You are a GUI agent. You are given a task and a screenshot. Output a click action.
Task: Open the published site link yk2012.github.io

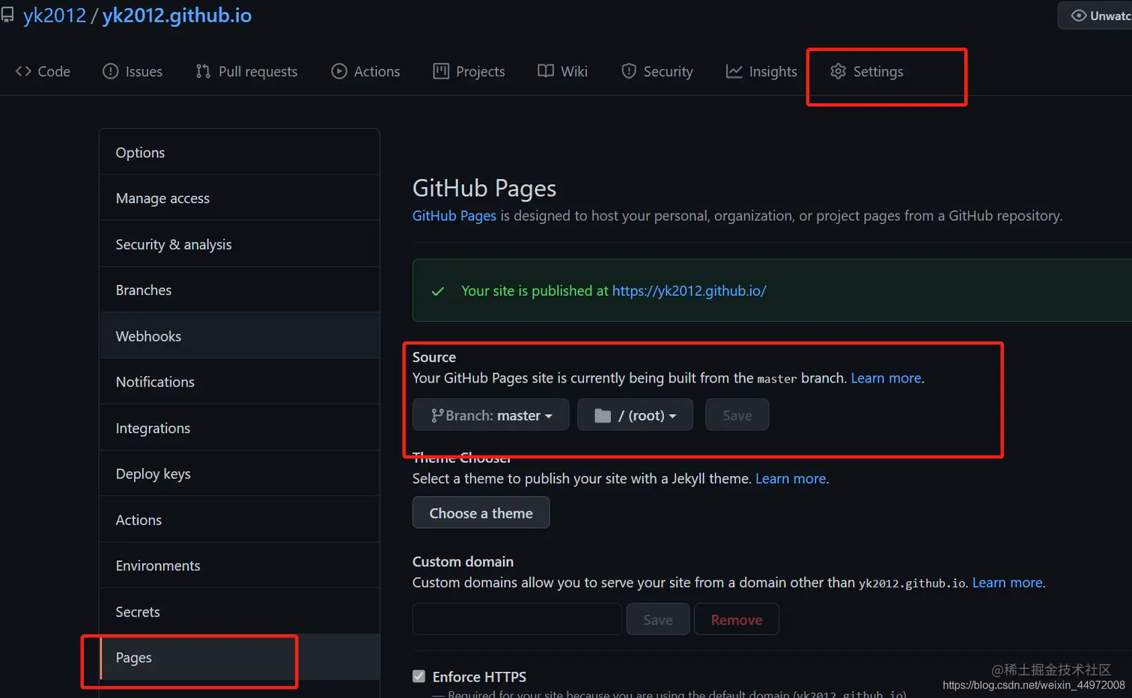[689, 291]
